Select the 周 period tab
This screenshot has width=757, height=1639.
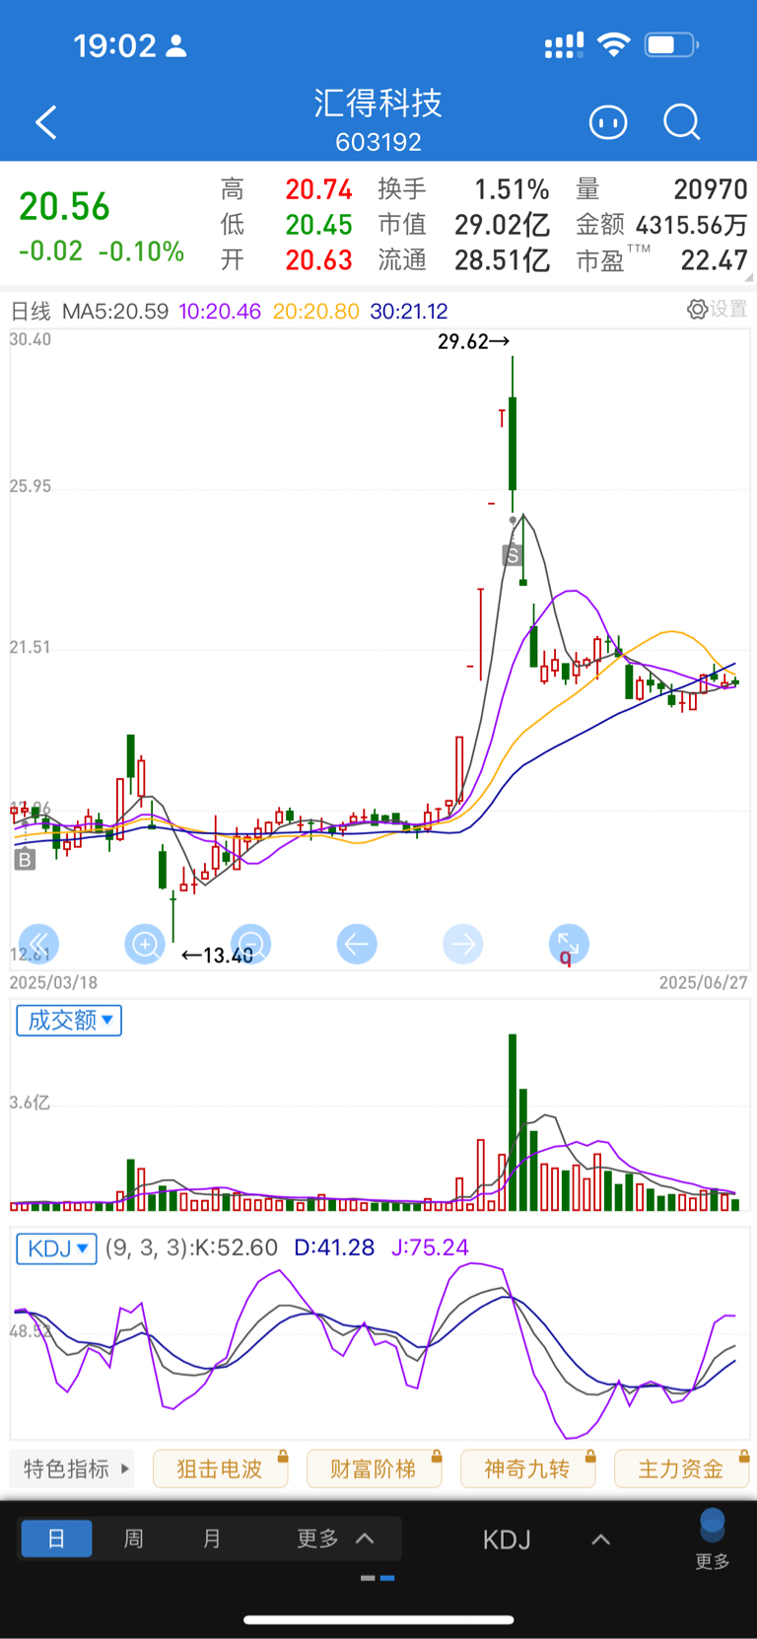[x=134, y=1538]
